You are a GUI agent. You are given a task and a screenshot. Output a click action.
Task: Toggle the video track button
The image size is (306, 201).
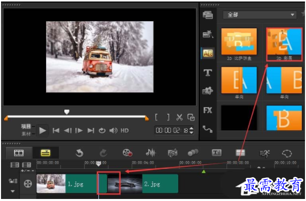[x=28, y=184]
